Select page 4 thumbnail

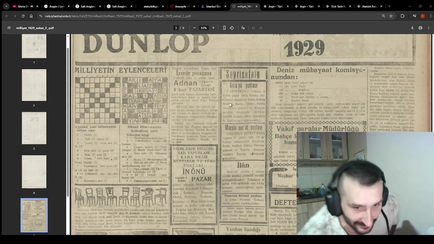[34, 172]
